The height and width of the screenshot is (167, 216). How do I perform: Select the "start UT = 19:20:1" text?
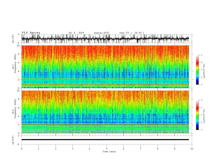(x=132, y=33)
